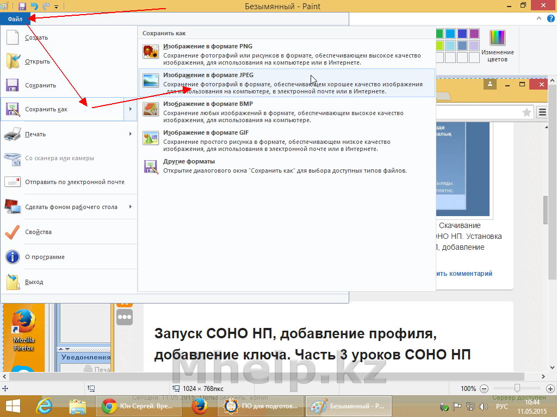Click the Файл menu tab

point(15,19)
